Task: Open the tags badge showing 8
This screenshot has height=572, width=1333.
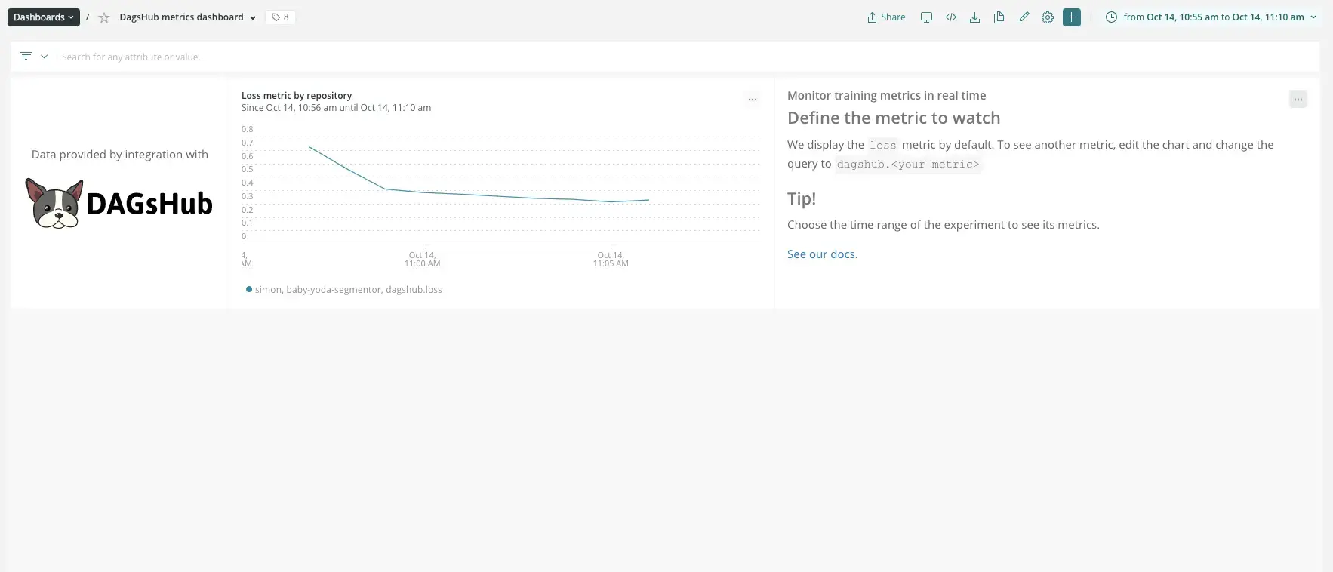Action: (x=280, y=17)
